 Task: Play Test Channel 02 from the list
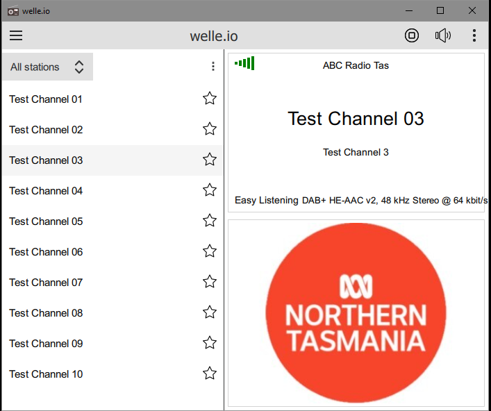click(113, 130)
